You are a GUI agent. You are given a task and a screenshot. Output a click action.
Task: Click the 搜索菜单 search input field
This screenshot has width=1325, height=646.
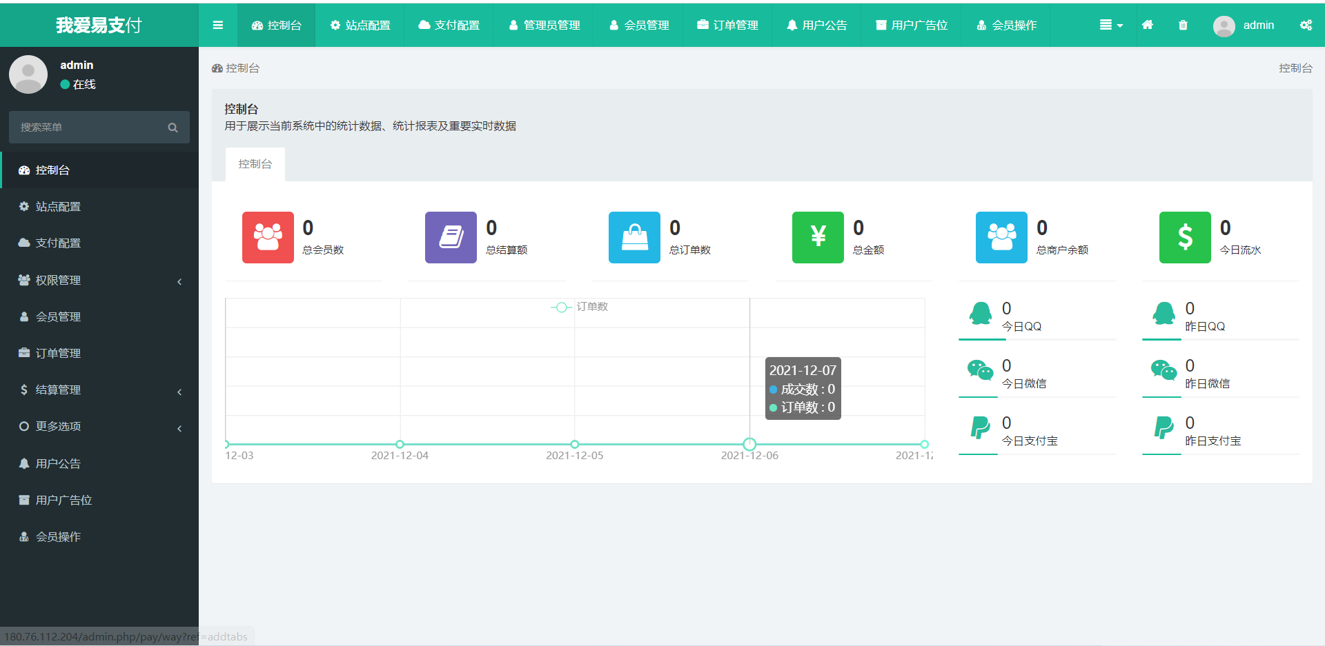point(90,128)
